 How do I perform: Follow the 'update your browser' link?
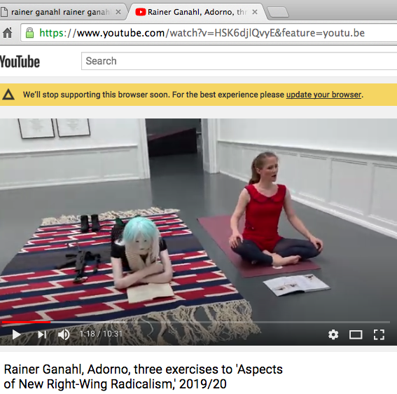pyautogui.click(x=323, y=95)
